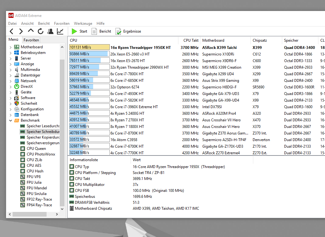This screenshot has height=237, width=325.
Task: Select the CPU Hash benchmark icon
Action: coord(23,171)
